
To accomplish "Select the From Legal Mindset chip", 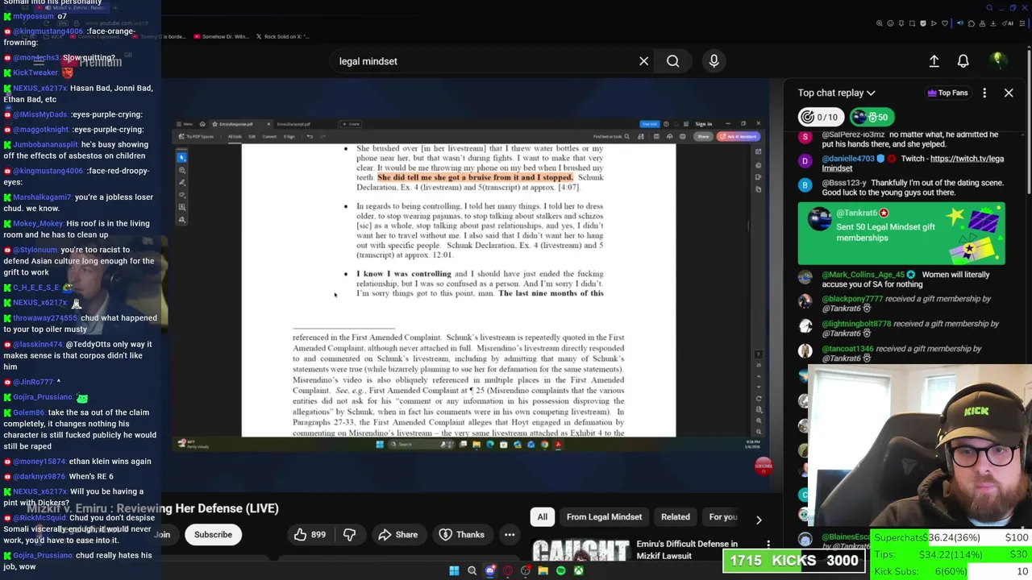I will click(604, 517).
